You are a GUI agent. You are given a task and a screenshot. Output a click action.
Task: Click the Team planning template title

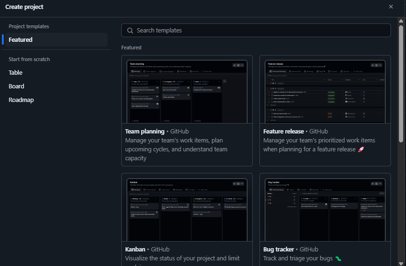(145, 132)
